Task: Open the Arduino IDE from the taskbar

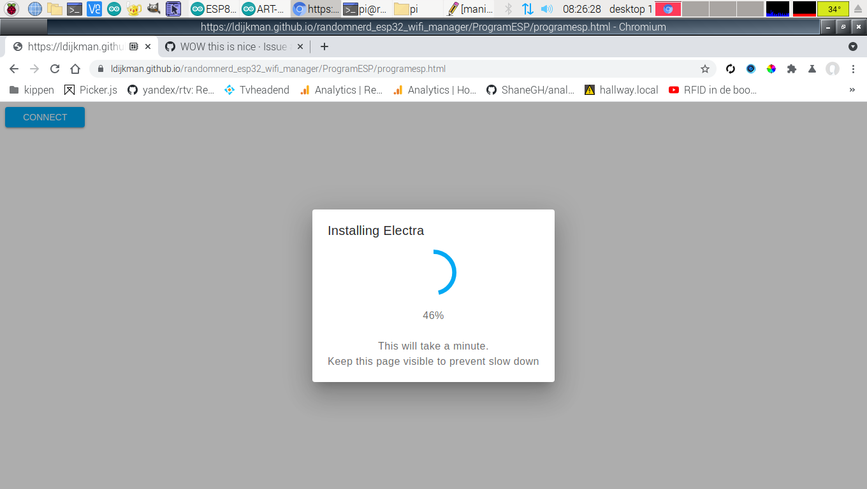Action: (114, 9)
